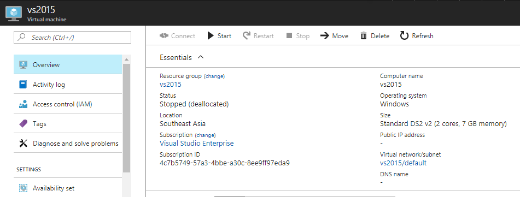Click the Restart curved arrow icon
This screenshot has width=520, height=197.
(x=247, y=35)
